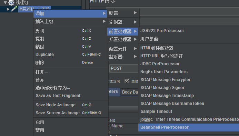Add HTML链接解析器 preprocessor
239x136 pixels.
189,48
